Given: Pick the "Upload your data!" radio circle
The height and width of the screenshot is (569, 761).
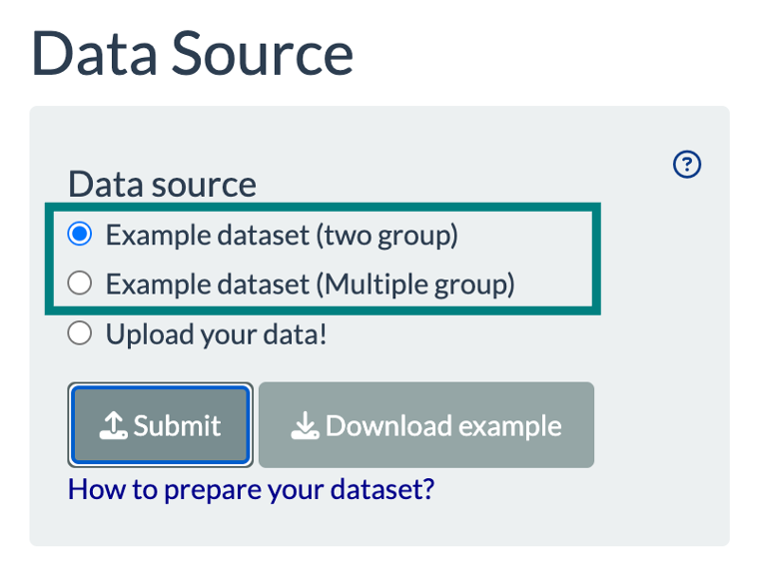Looking at the screenshot, I should (x=80, y=334).
